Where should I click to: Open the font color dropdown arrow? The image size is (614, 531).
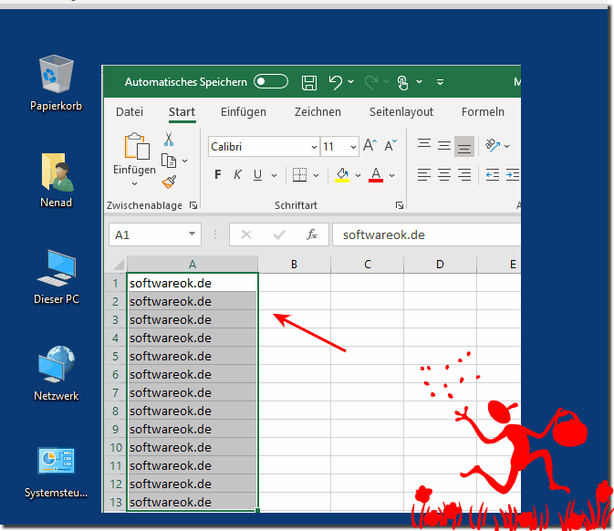[392, 175]
